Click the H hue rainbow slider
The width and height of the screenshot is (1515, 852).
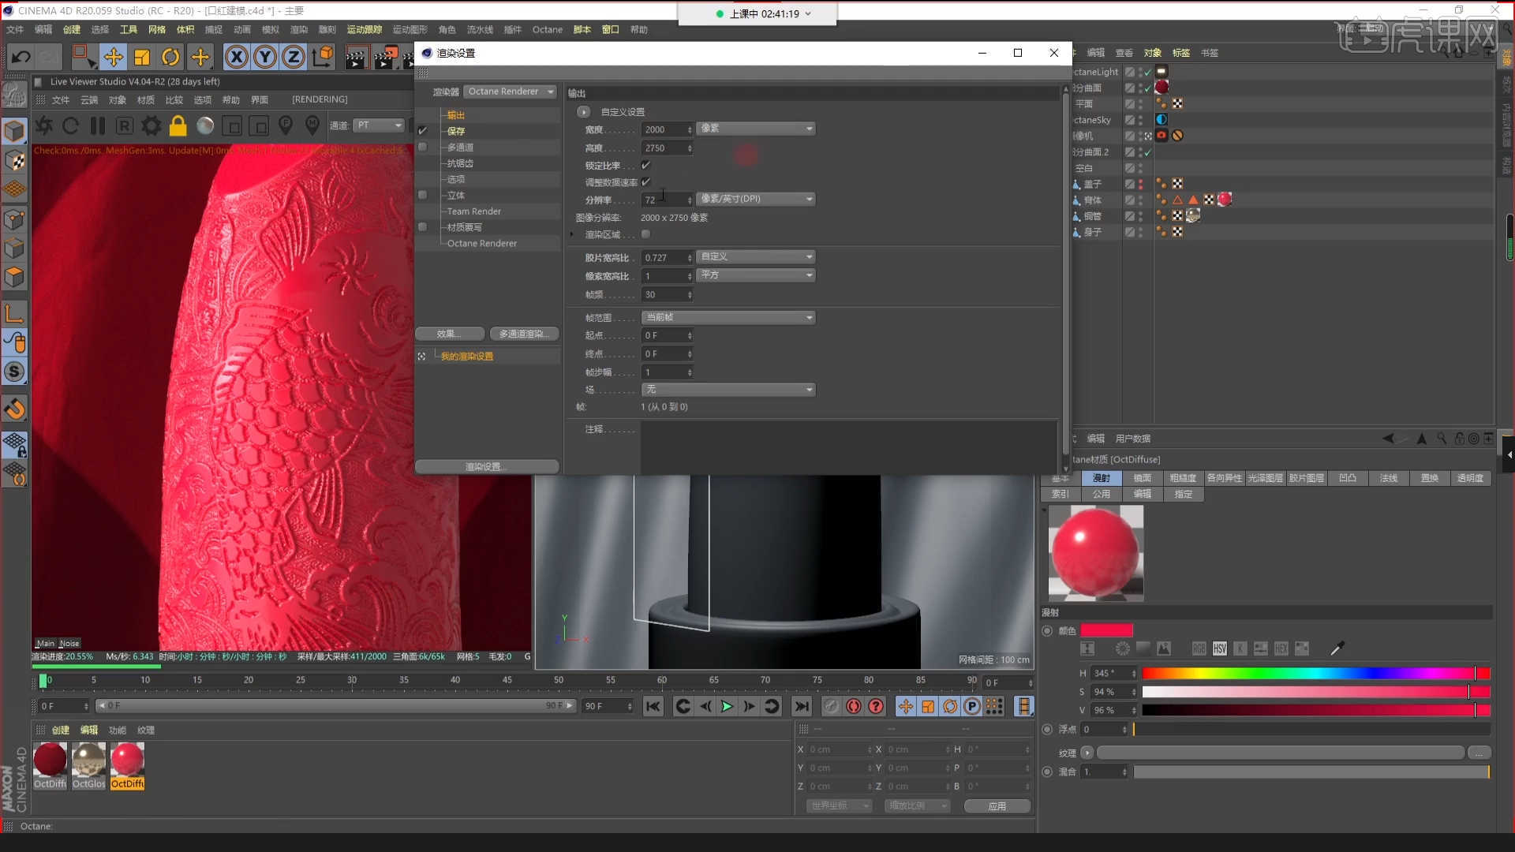tap(1315, 673)
